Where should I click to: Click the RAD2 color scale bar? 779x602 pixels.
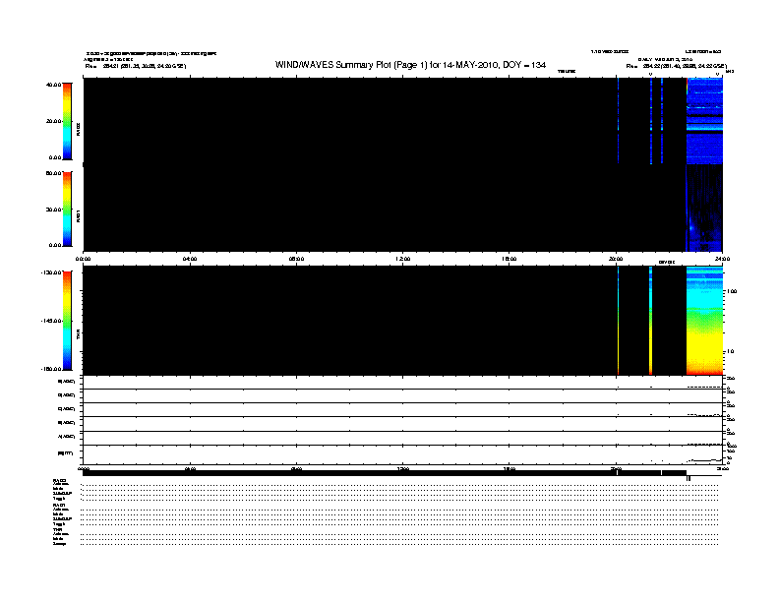[x=67, y=121]
